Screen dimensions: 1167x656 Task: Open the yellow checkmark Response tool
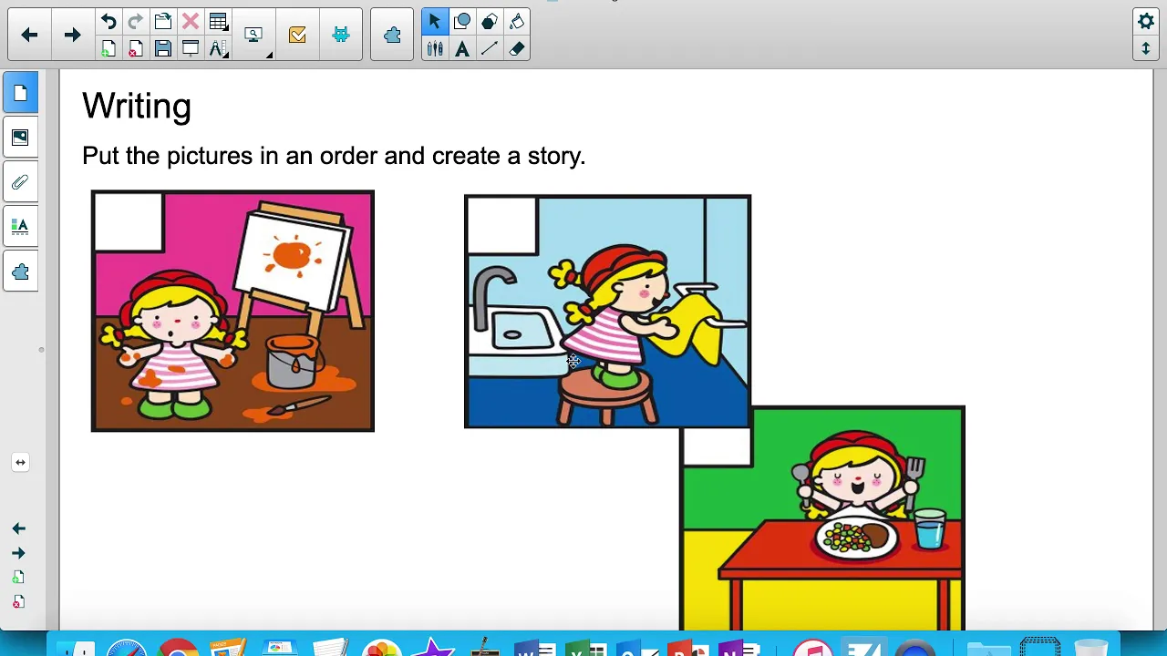point(297,35)
